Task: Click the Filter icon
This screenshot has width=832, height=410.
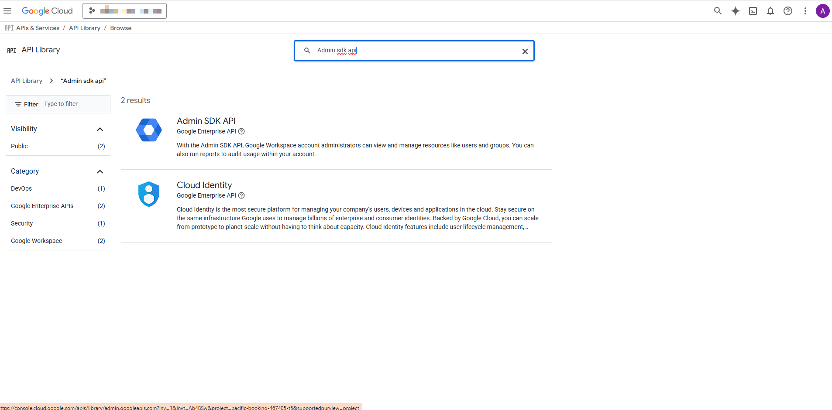Action: pyautogui.click(x=18, y=104)
